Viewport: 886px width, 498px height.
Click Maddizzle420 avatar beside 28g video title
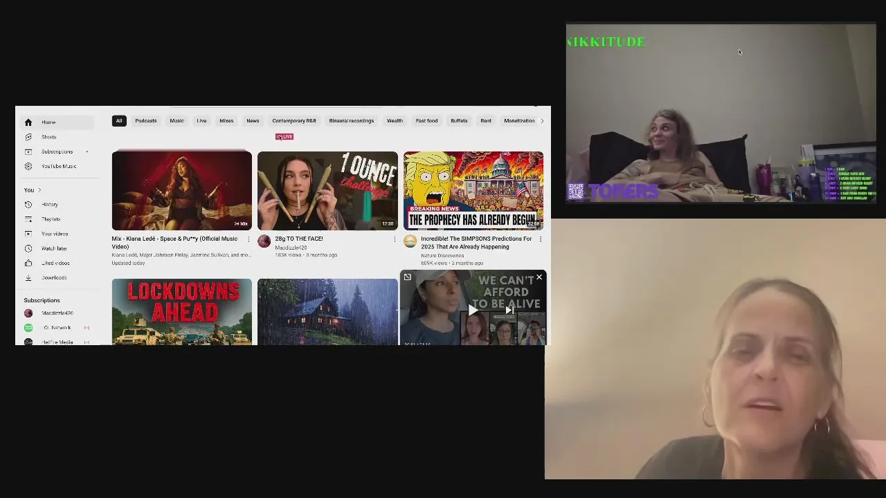[264, 241]
